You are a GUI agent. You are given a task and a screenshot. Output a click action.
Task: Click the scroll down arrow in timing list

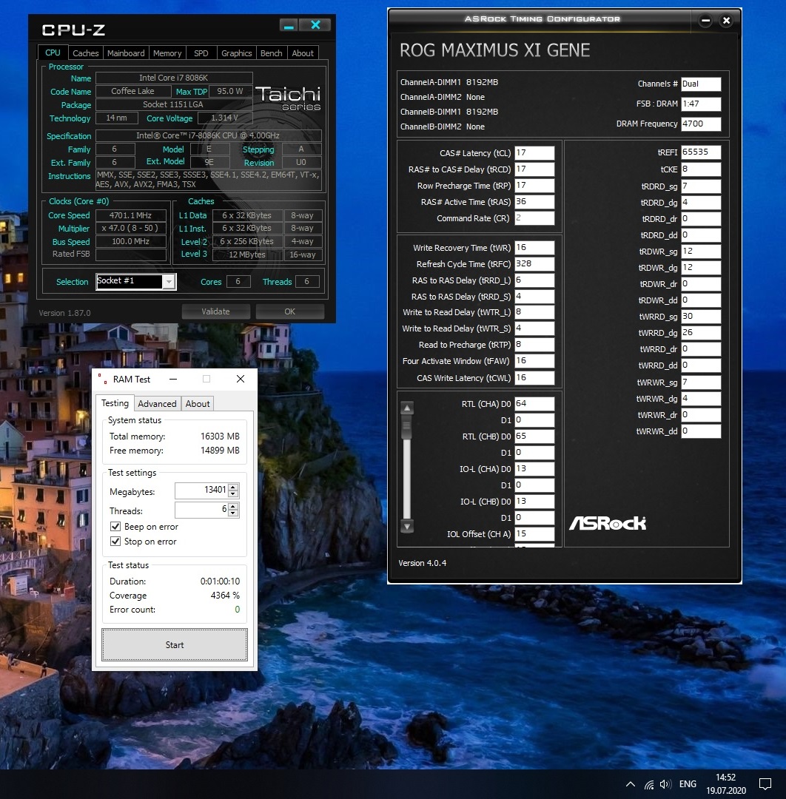(x=407, y=527)
